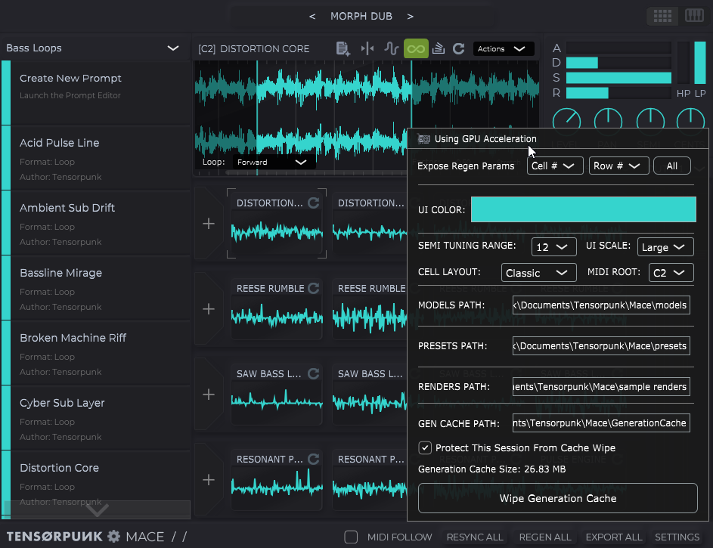Uncheck Protect This Session From Cache Wipe
This screenshot has width=713, height=548.
[x=425, y=448]
